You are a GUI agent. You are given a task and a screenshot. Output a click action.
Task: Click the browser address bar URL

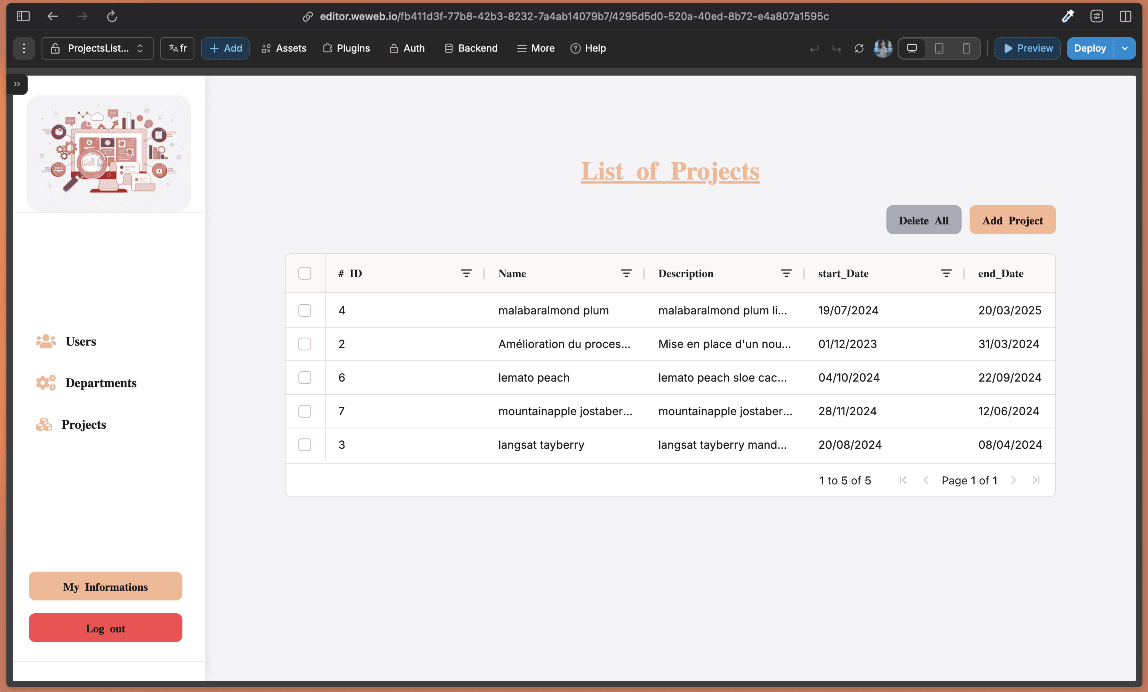[574, 16]
